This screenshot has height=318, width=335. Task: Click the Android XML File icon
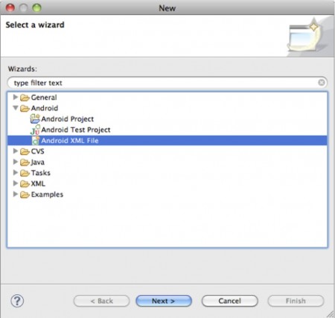click(x=35, y=141)
